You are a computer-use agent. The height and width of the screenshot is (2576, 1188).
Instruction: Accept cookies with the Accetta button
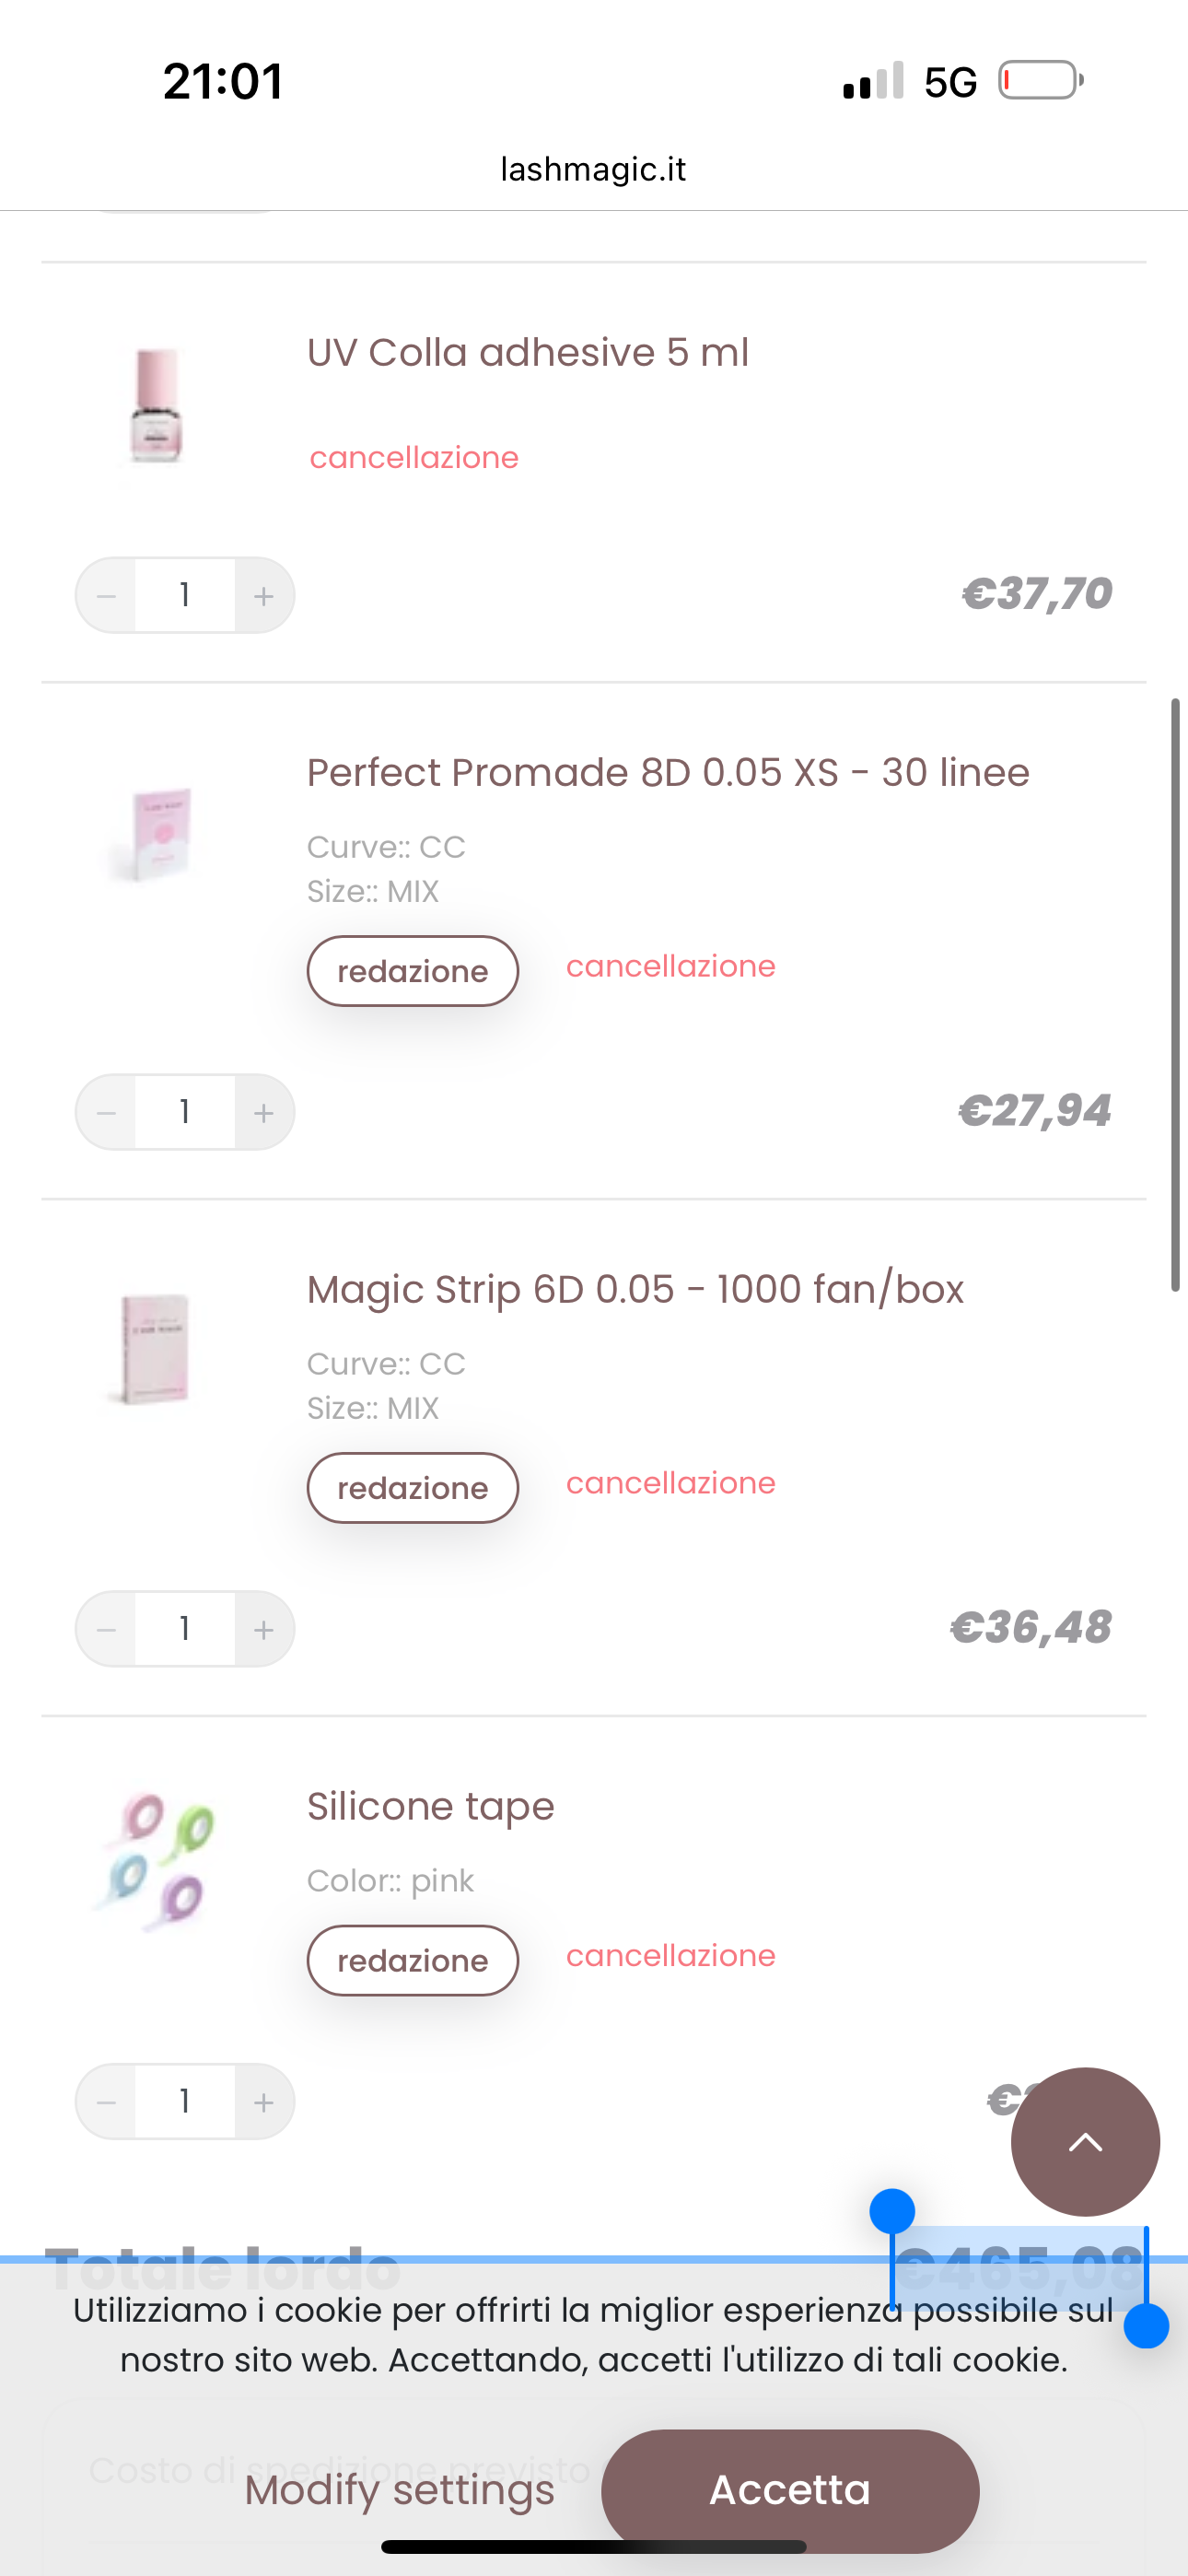789,2489
